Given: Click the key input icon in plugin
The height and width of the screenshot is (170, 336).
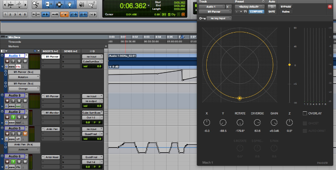Looking at the screenshot, I should 202,18.
